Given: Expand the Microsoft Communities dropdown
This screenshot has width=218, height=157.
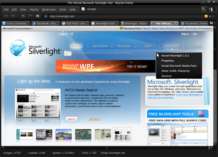Looking at the screenshot, I should pos(18,28).
